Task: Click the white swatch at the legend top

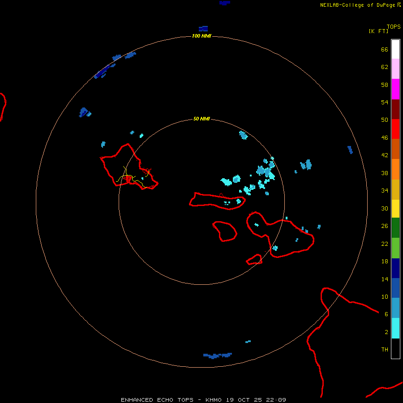Action: coord(395,49)
